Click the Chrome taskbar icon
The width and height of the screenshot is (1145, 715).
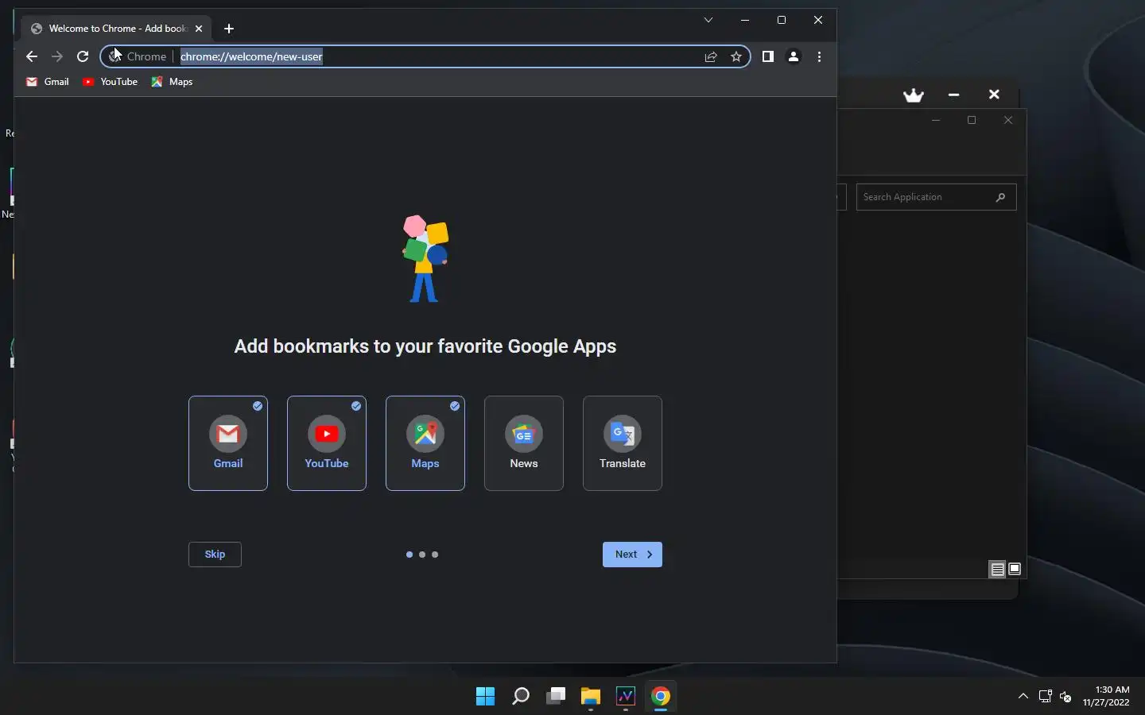661,697
